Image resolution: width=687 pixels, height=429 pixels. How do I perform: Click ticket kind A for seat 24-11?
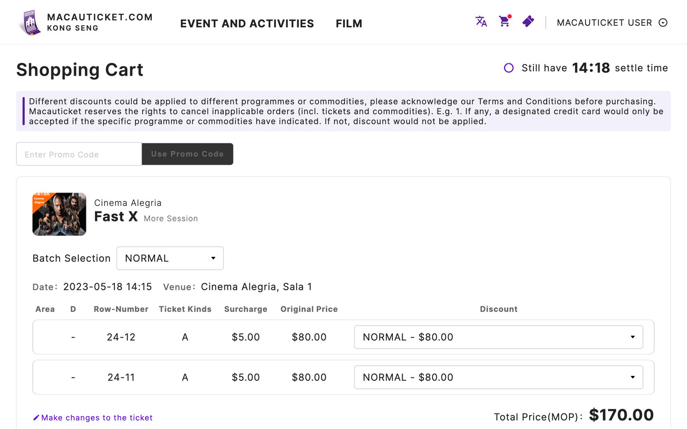click(x=185, y=378)
